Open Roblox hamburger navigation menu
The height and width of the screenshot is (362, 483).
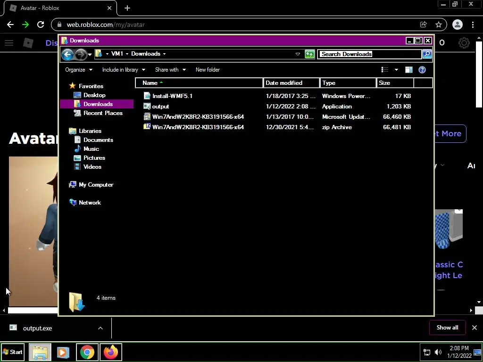click(9, 43)
